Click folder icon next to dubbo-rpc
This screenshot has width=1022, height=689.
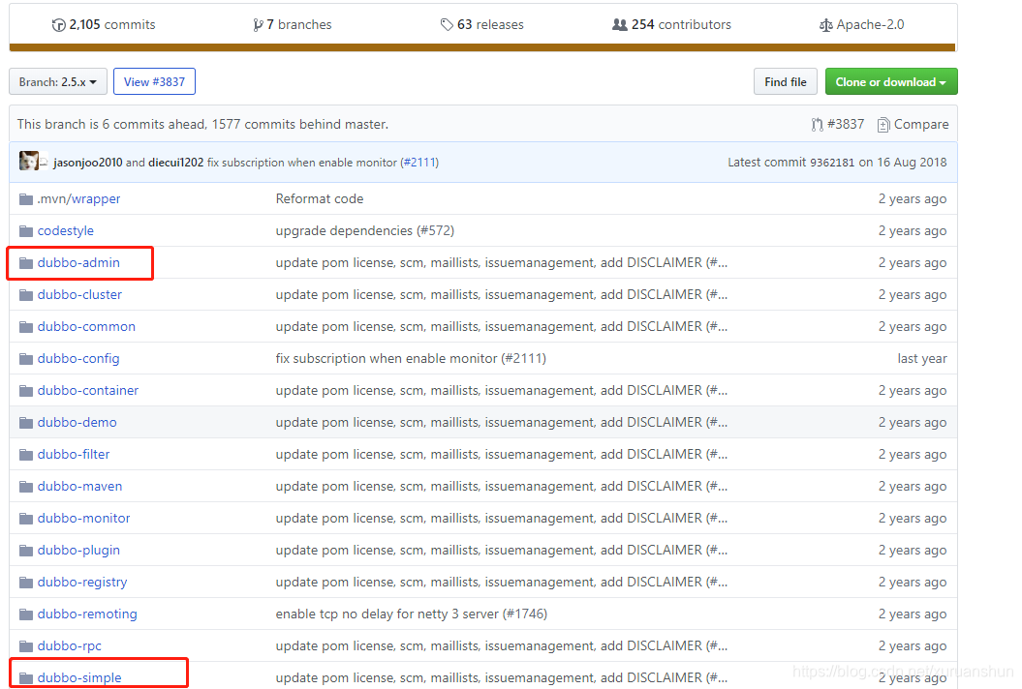(26, 645)
